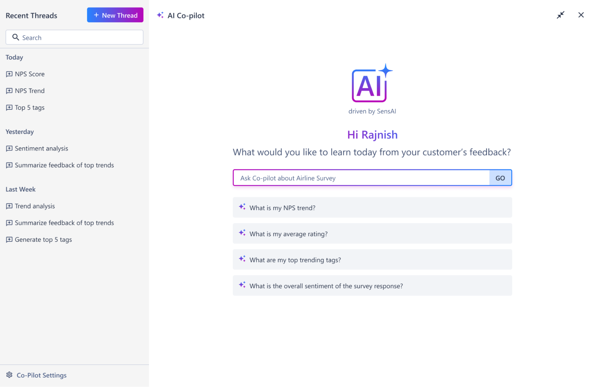Click the Co-Pilot Settings gear icon
The height and width of the screenshot is (387, 596).
pos(10,375)
